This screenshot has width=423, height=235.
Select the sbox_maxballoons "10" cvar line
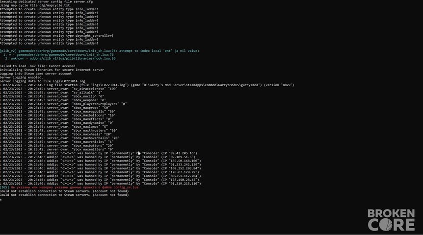pos(58,115)
